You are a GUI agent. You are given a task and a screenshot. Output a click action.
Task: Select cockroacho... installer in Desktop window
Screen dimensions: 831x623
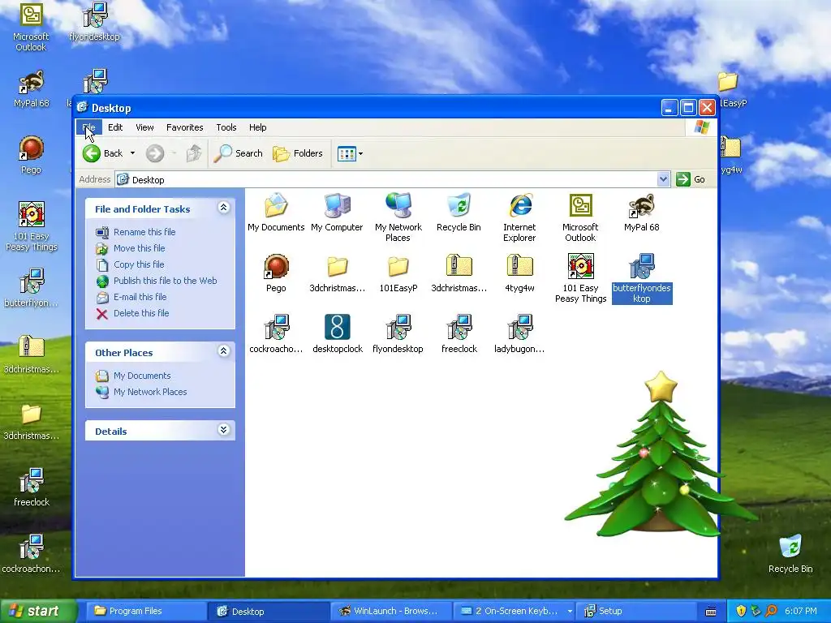(x=276, y=333)
